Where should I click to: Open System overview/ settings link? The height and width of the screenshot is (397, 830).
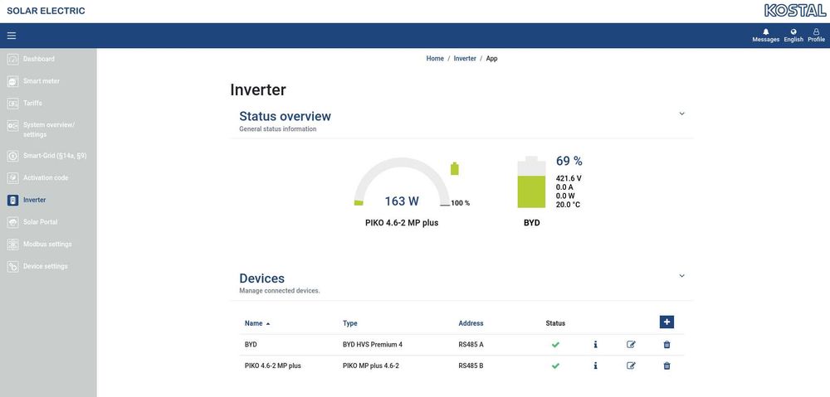point(49,130)
